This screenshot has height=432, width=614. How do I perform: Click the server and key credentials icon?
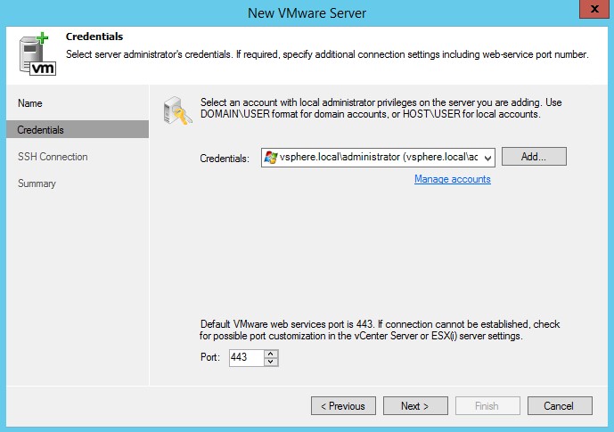(x=177, y=111)
